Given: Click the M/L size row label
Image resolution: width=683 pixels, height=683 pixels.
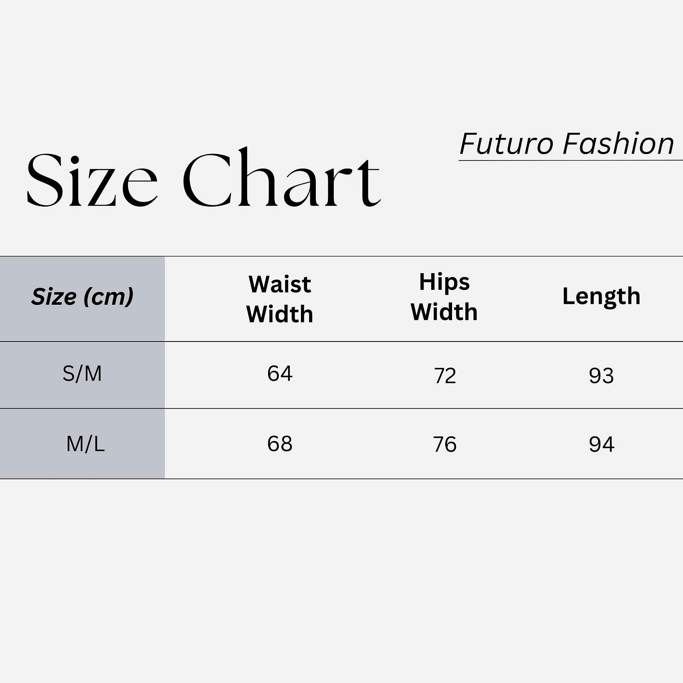Looking at the screenshot, I should click(85, 444).
